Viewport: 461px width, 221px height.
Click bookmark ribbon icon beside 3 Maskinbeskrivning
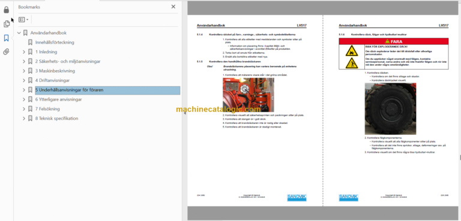pos(30,71)
